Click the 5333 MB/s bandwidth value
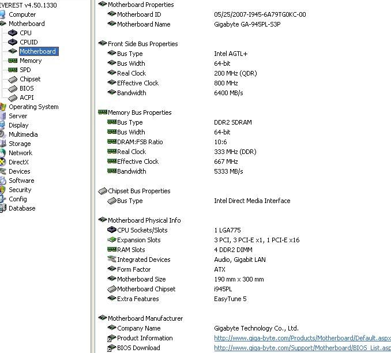The height and width of the screenshot is (353, 391). [228, 171]
